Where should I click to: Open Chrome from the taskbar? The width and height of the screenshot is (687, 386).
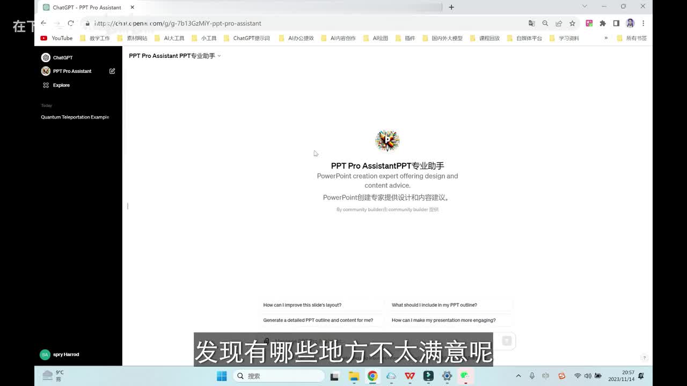coord(372,376)
